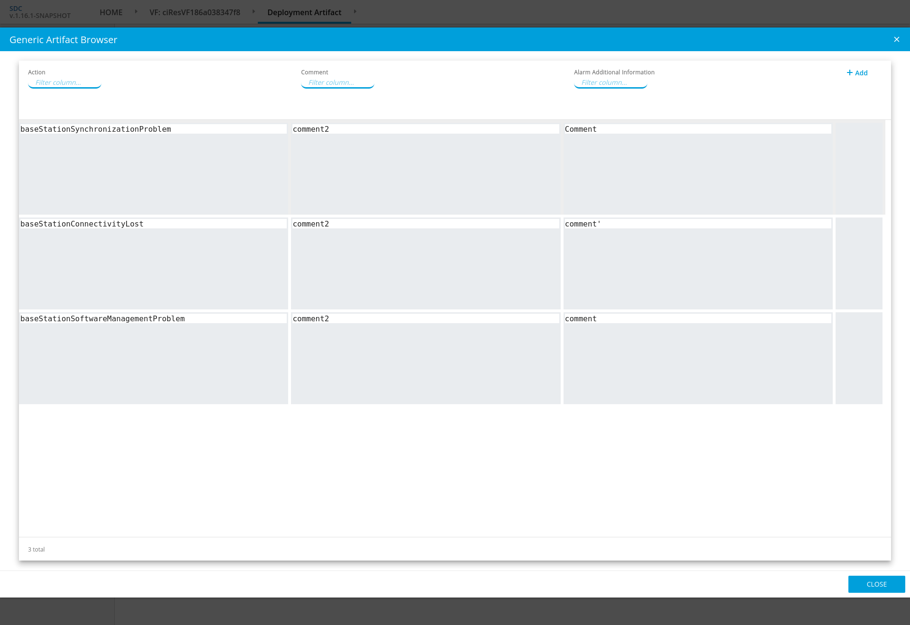Close the Generic Artifact Browser dialog with X
Image resolution: width=910 pixels, height=625 pixels.
pos(896,39)
